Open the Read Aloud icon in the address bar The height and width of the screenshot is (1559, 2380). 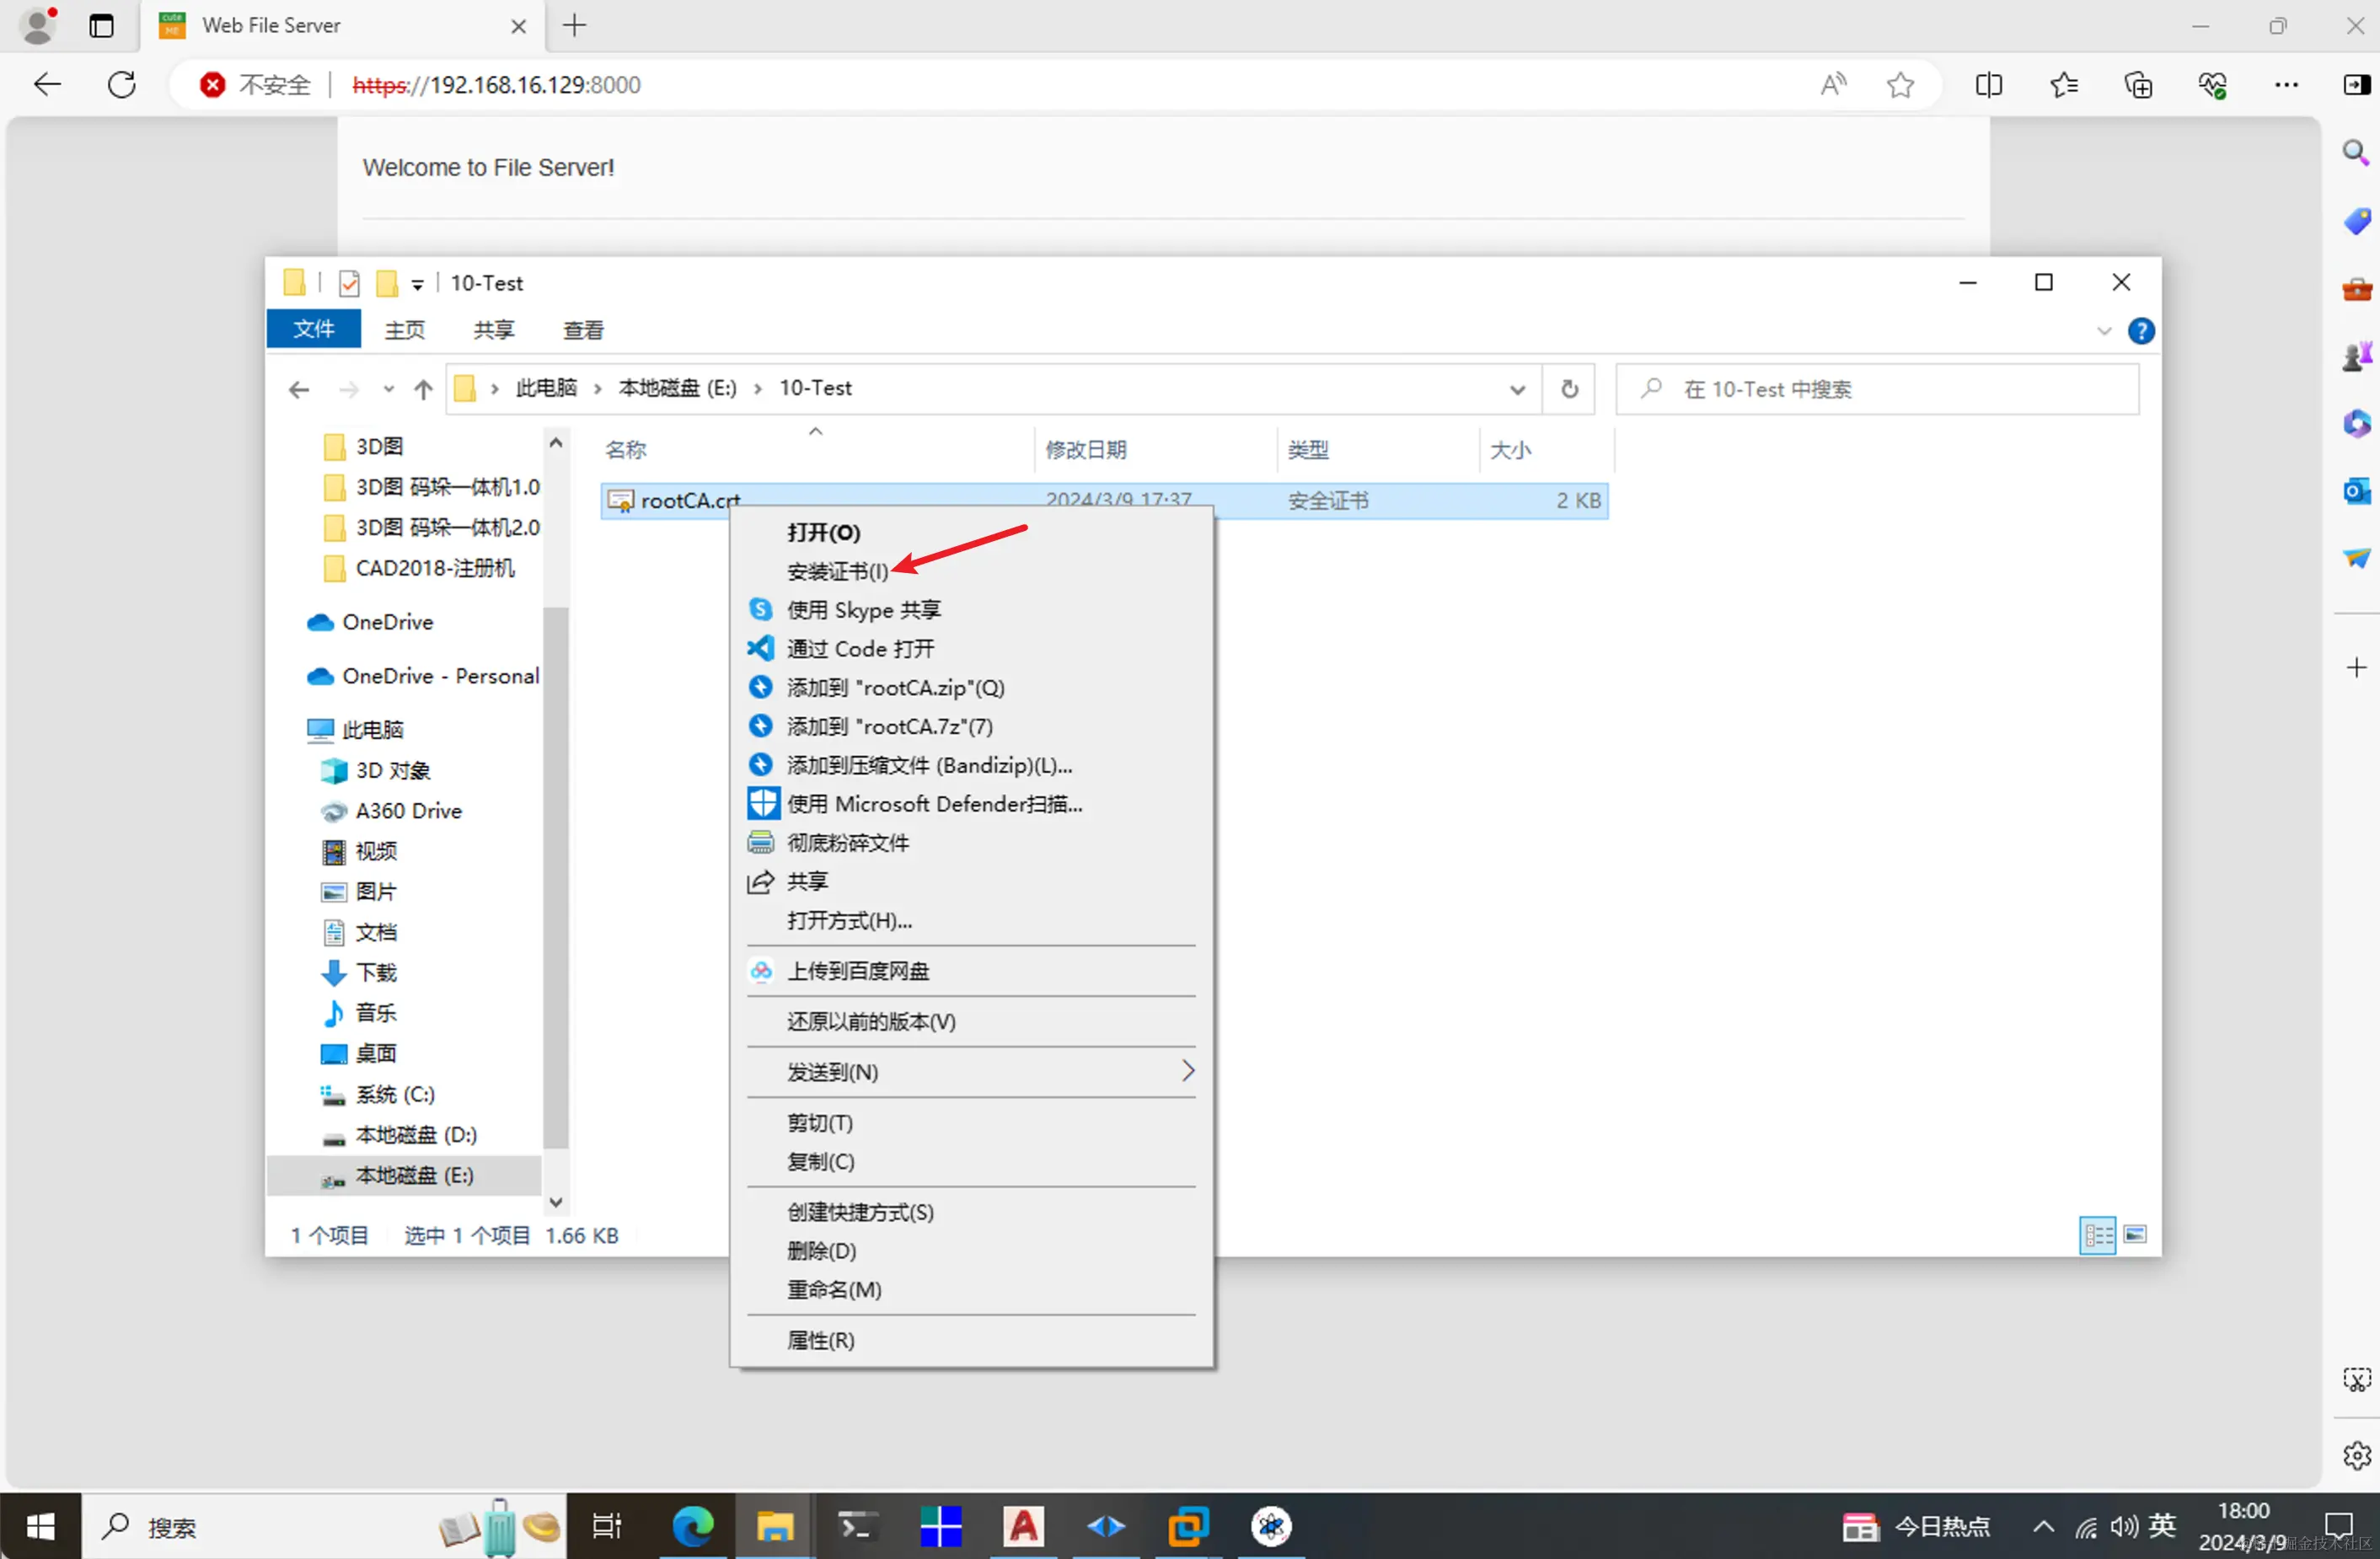pos(1832,85)
